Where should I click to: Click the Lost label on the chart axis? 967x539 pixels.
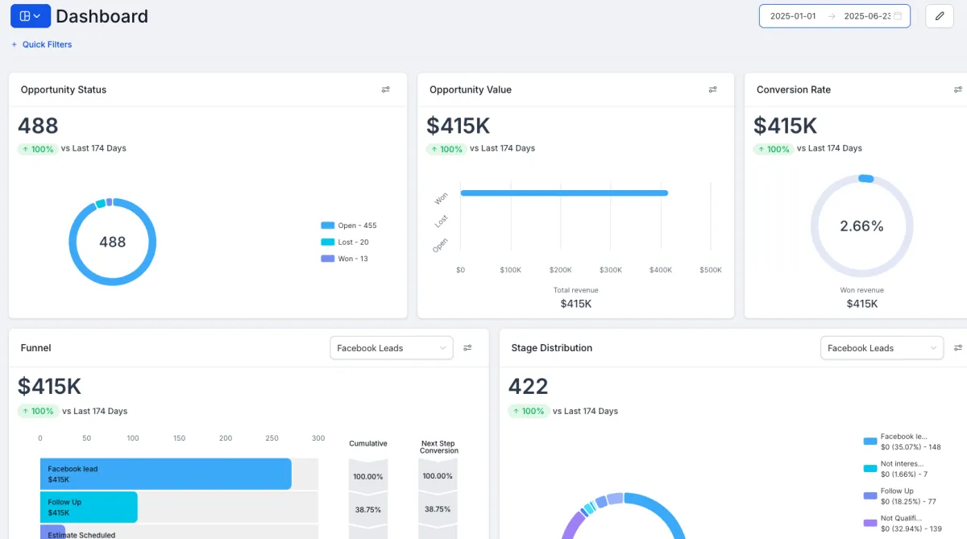click(442, 221)
